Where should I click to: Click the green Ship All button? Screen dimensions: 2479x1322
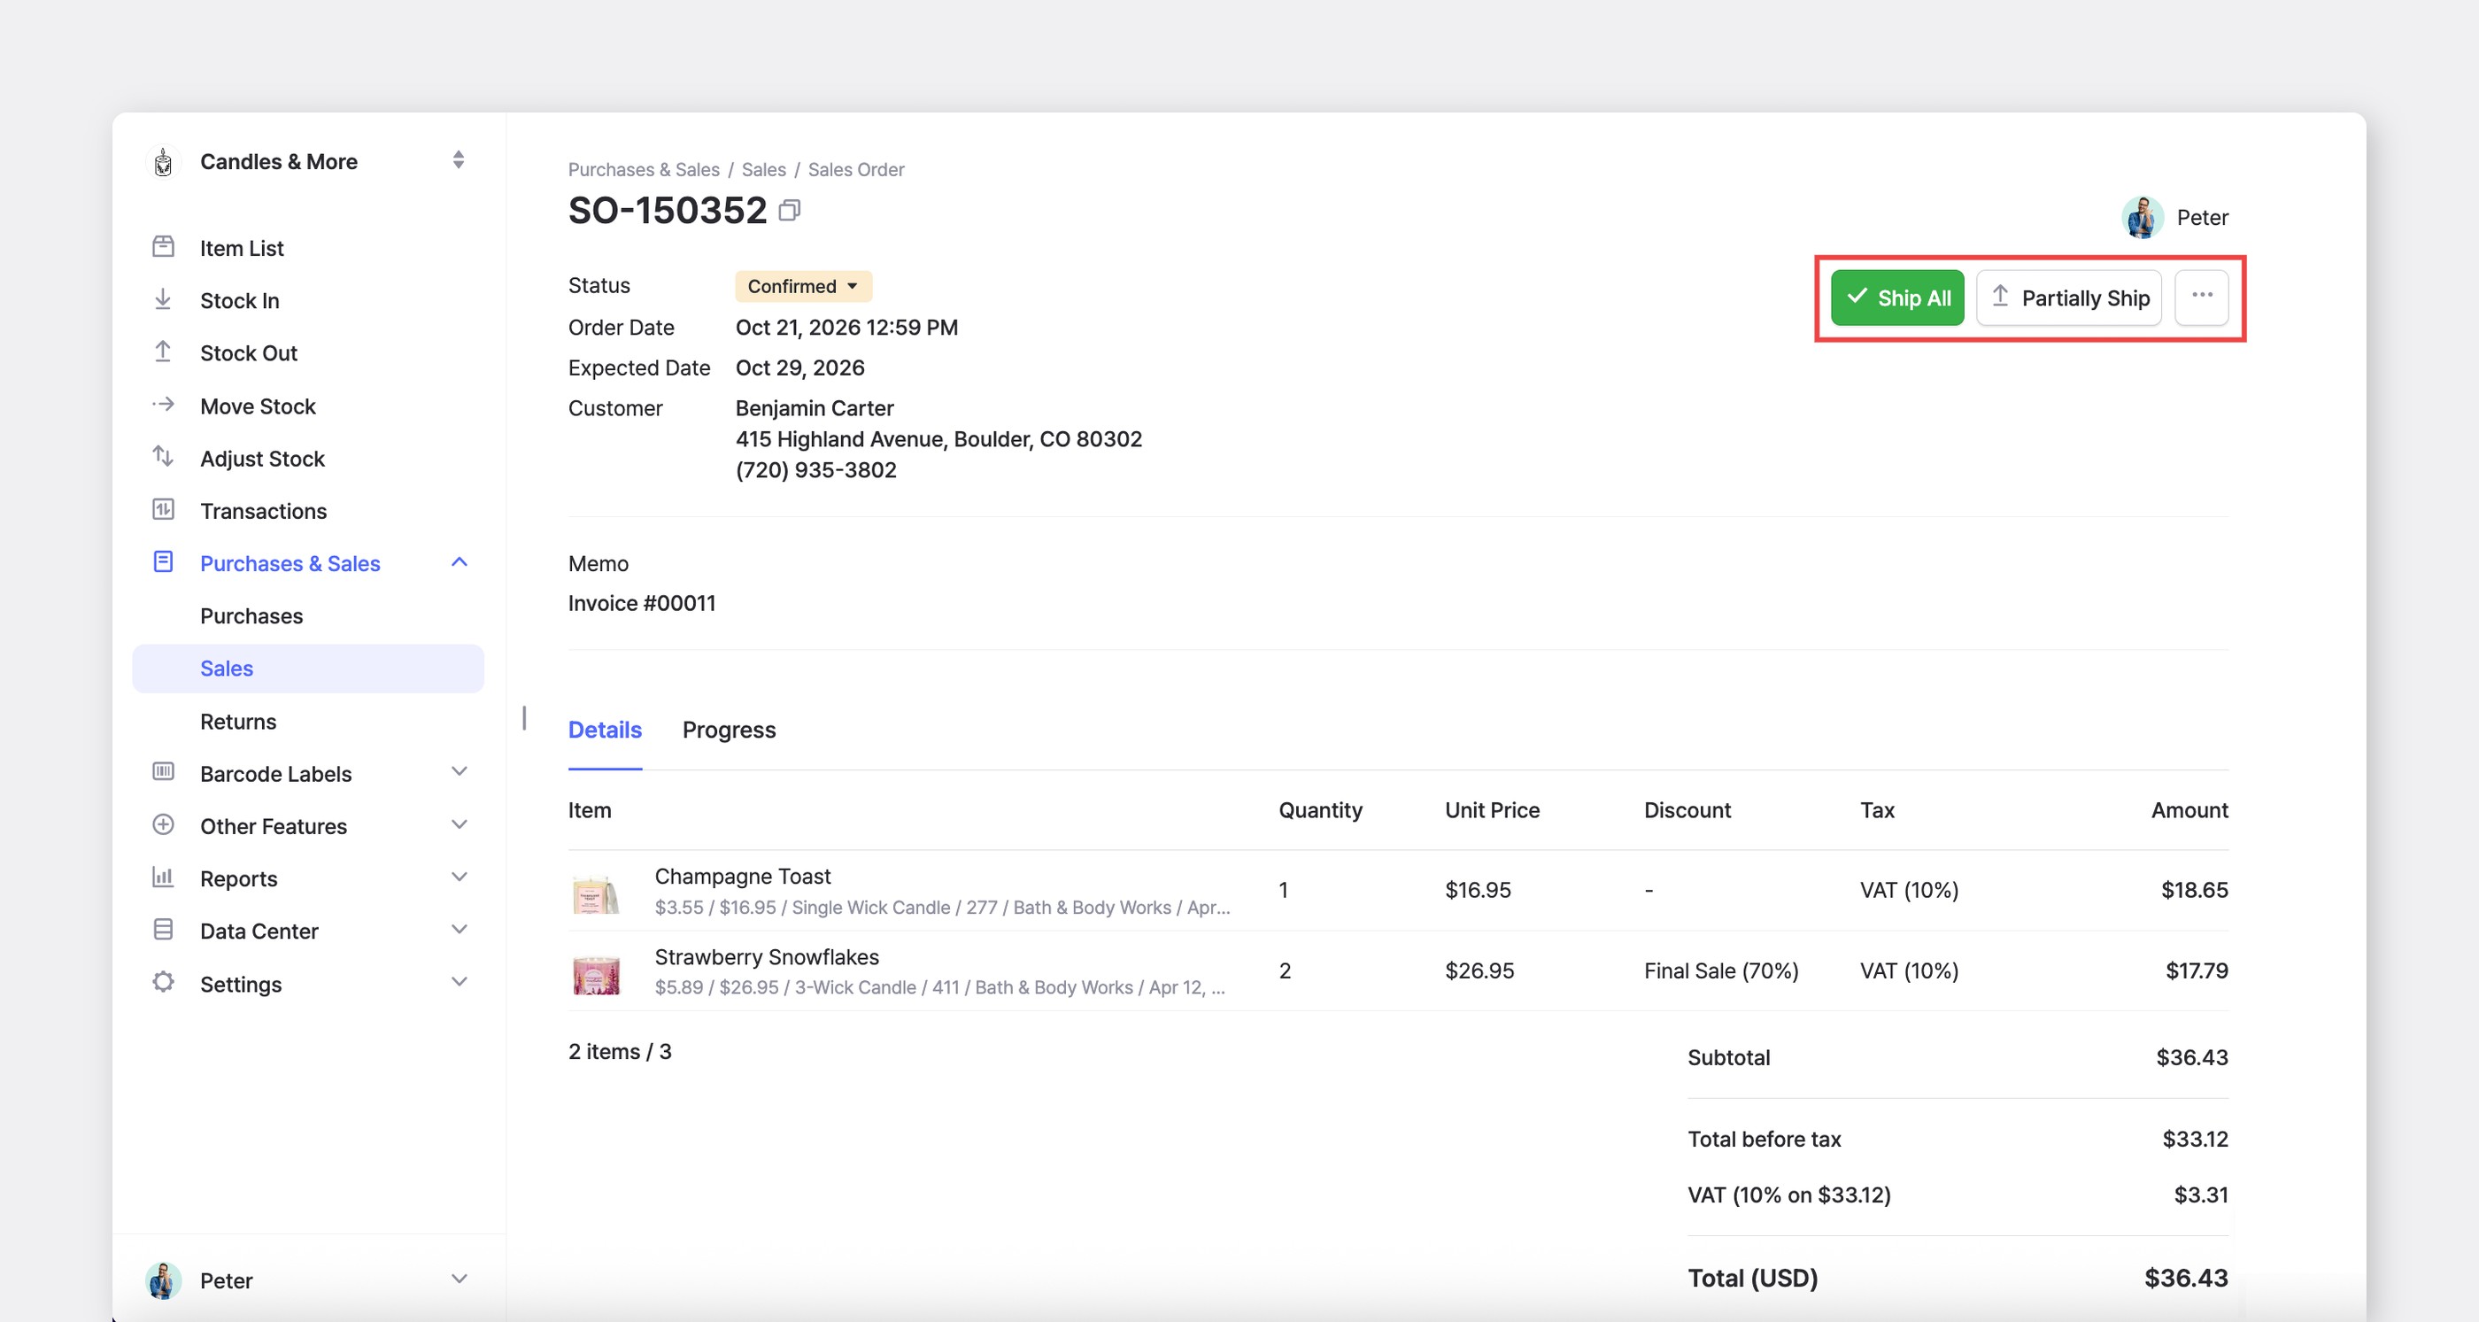(1896, 298)
